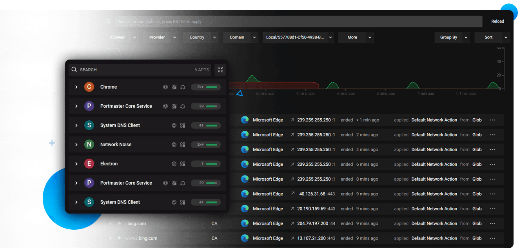The width and height of the screenshot is (521, 252).
Task: Click the grid icon in the Network Noise row
Action: pyautogui.click(x=182, y=145)
